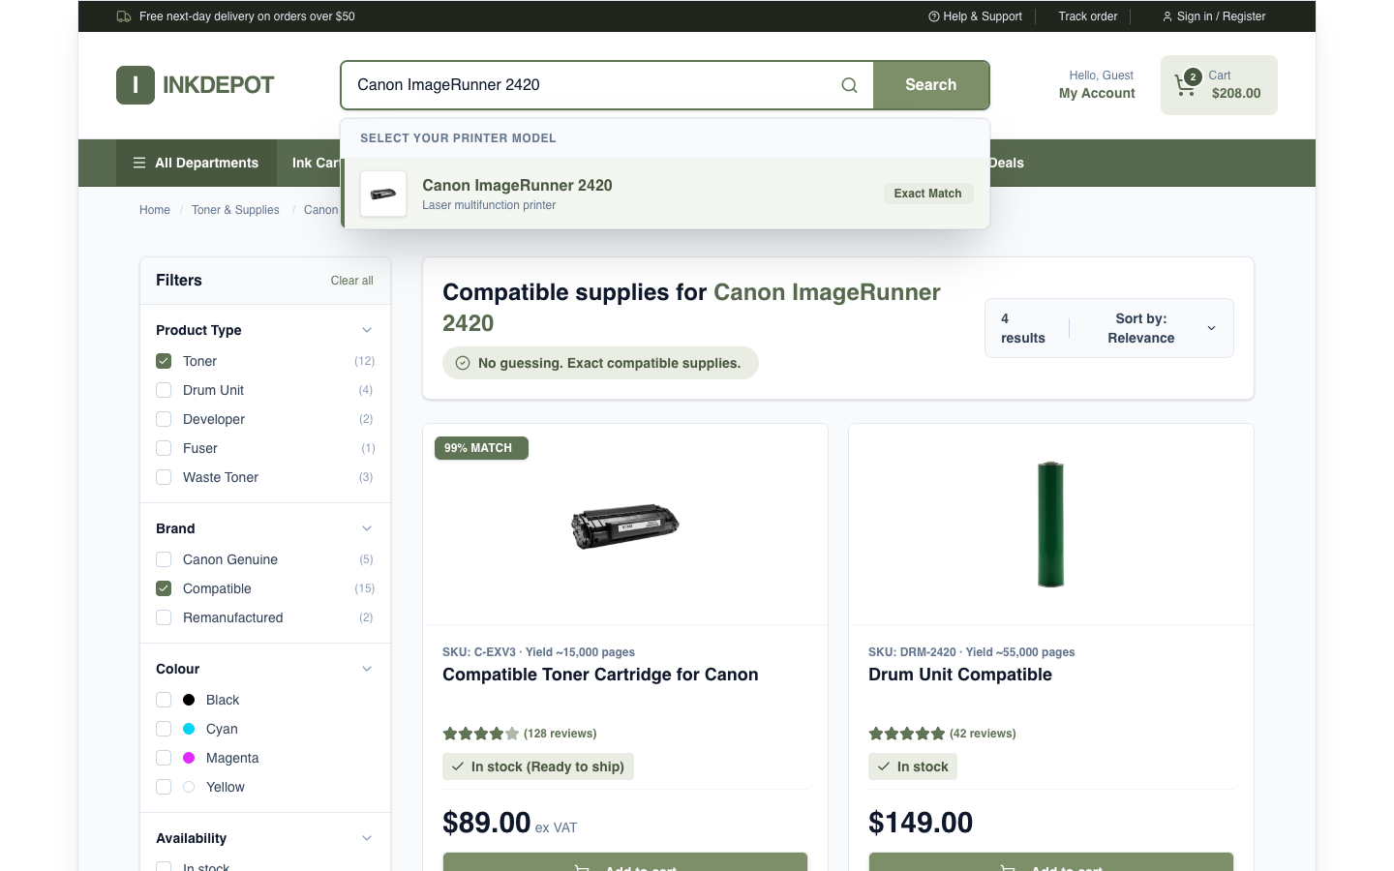Click the InkDepot logo icon
This screenshot has width=1394, height=871.
tap(136, 85)
